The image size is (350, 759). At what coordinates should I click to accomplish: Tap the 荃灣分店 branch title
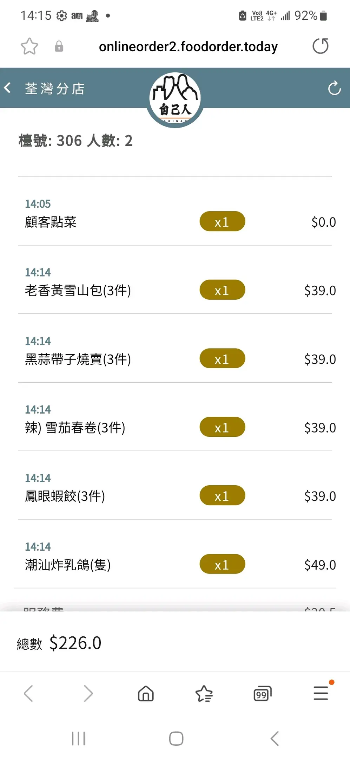click(55, 89)
